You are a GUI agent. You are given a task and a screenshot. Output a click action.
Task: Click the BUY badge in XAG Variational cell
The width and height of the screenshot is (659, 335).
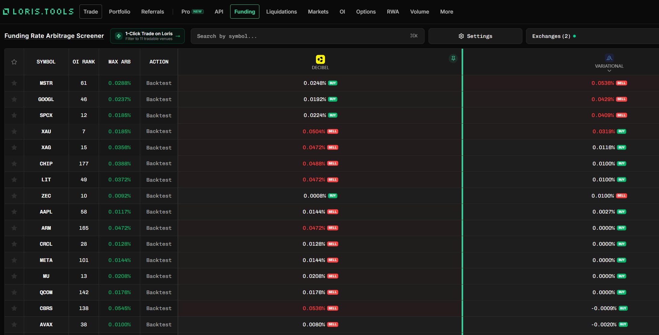tap(621, 147)
